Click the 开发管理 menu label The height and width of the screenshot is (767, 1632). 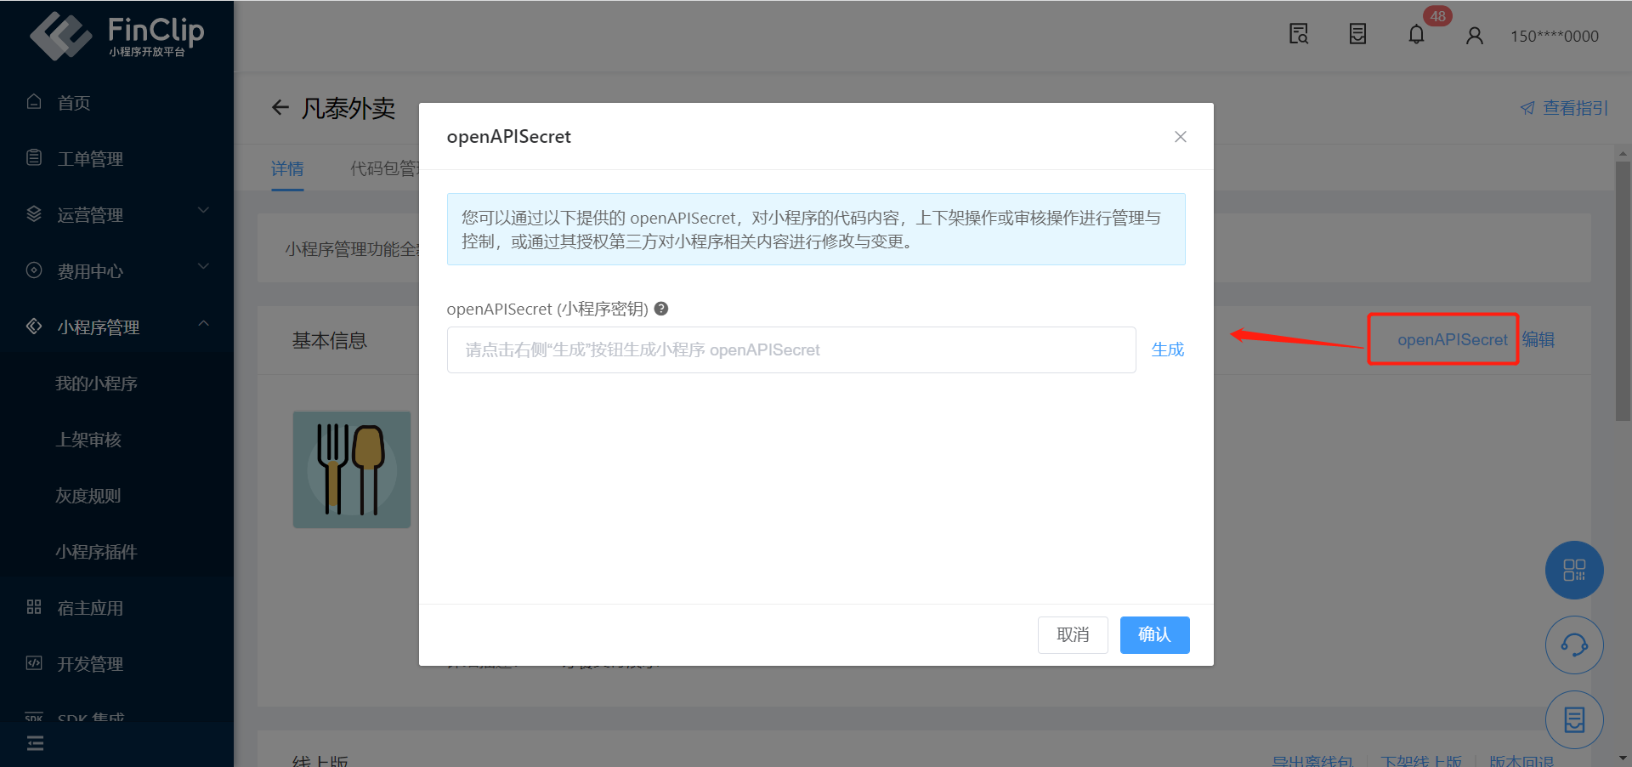90,664
